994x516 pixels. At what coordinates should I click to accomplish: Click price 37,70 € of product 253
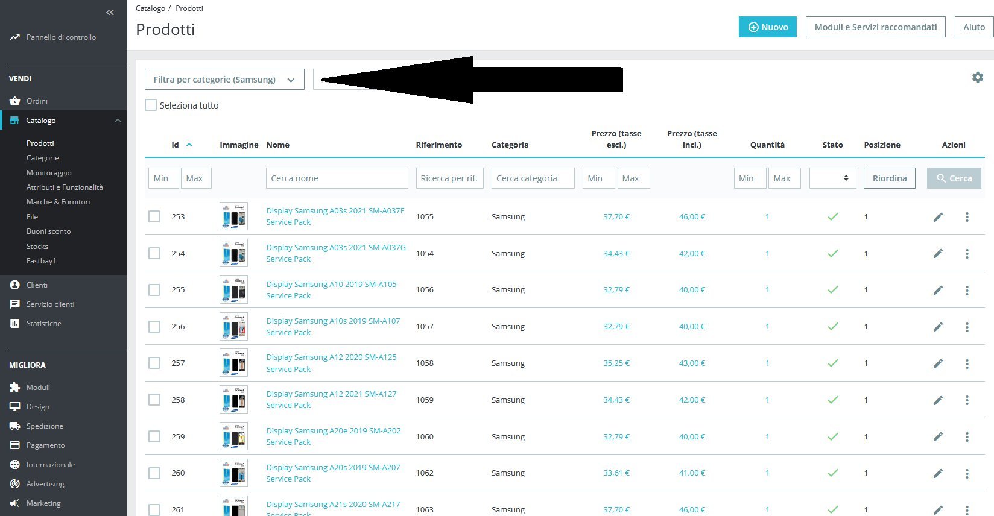pos(616,216)
